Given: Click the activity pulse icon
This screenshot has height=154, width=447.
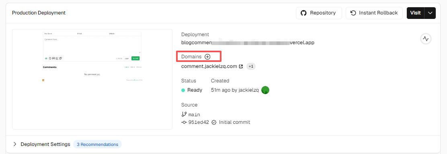Looking at the screenshot, I should tap(426, 39).
